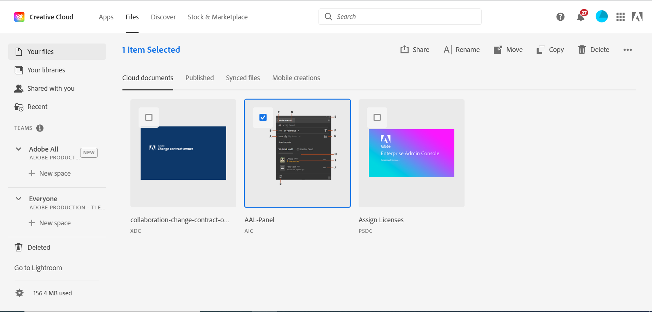This screenshot has width=652, height=312.
Task: Switch to the Synced files tab
Action: [243, 78]
